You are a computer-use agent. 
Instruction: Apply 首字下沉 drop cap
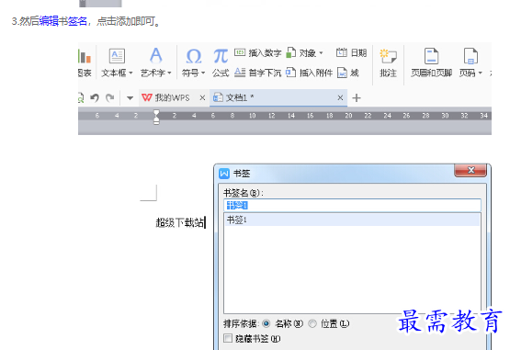point(257,73)
